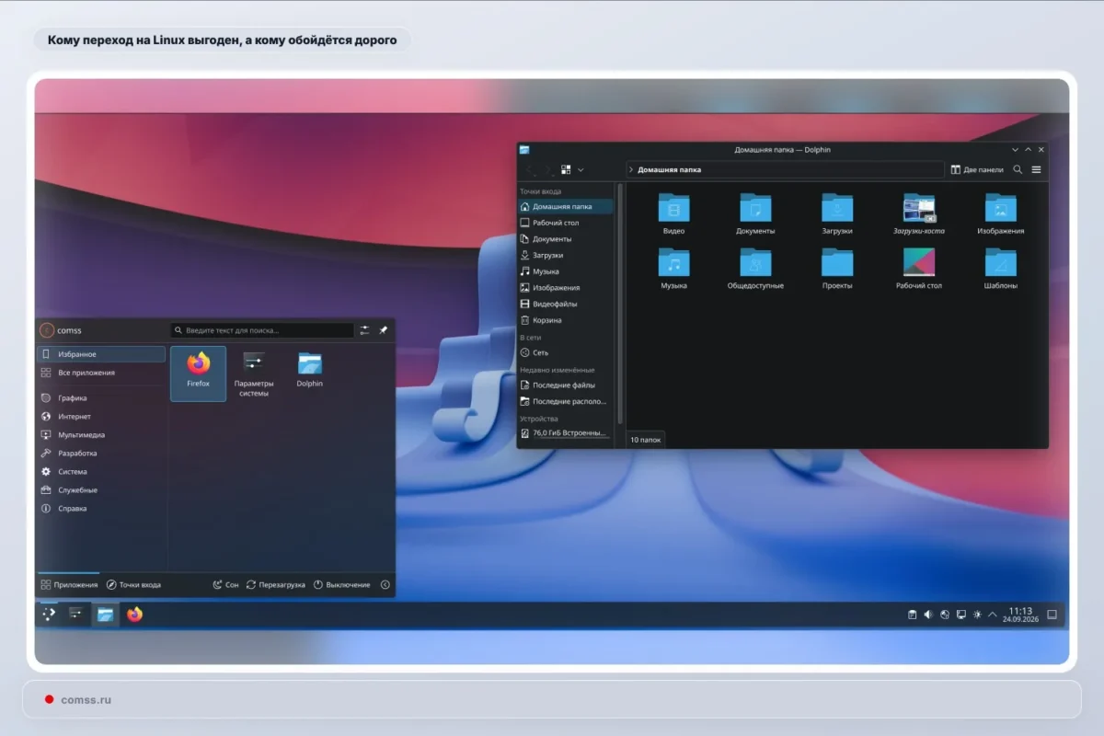Open the Dolphin hamburger menu
Viewport: 1104px width, 736px height.
click(1036, 169)
